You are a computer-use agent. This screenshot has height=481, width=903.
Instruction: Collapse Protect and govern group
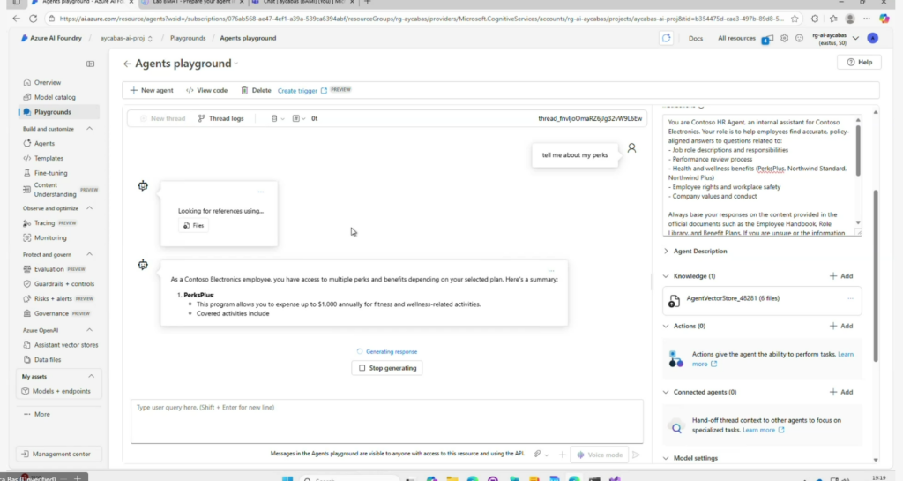[x=89, y=254]
